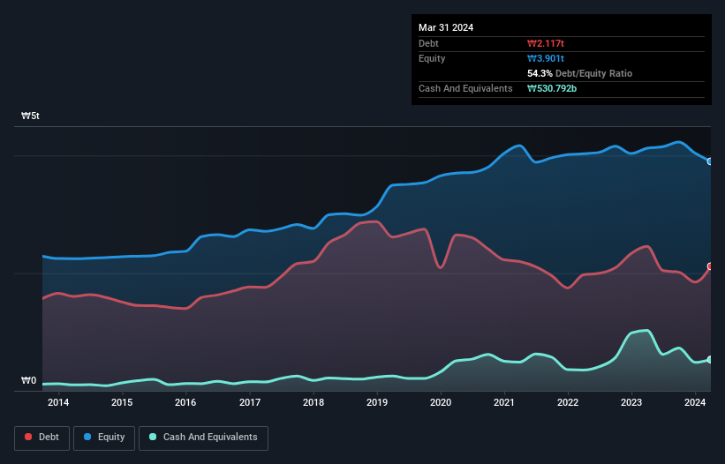725x464 pixels.
Task: Click the 2024 x-axis label
Action: tap(695, 402)
